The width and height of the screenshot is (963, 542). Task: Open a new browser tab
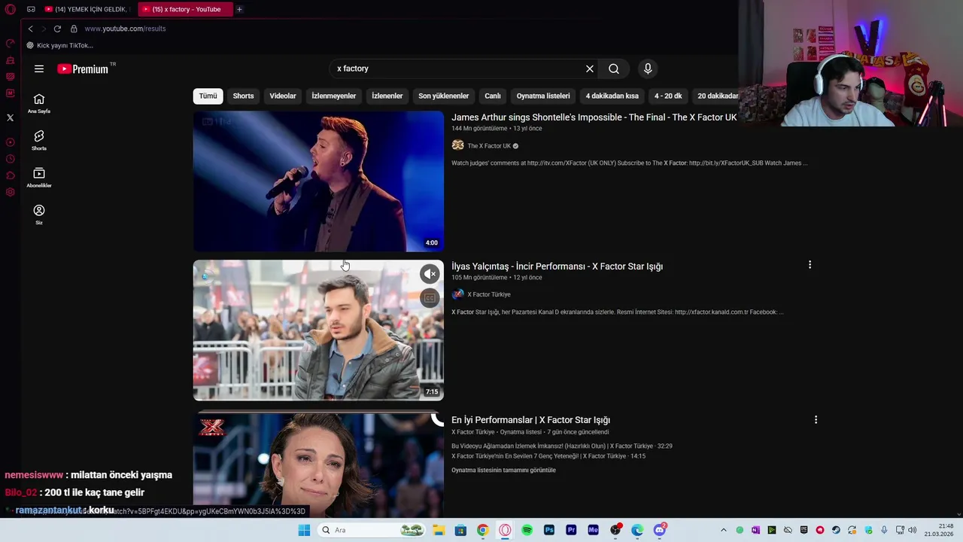click(x=239, y=9)
